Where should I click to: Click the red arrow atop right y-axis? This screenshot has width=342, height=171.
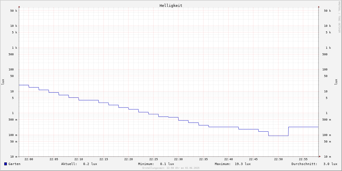tap(319, 7)
